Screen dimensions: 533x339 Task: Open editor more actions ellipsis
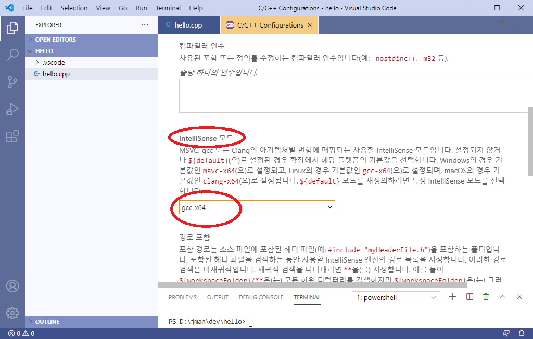(519, 25)
